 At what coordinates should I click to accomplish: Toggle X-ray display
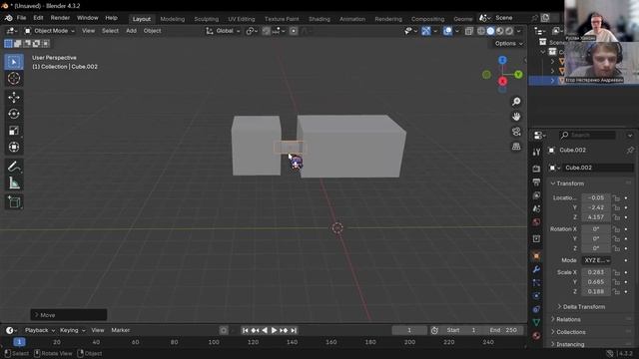tap(469, 31)
